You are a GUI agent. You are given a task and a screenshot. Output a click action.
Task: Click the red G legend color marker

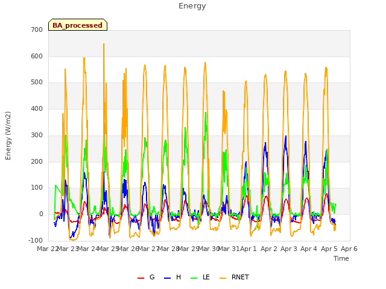click(141, 278)
